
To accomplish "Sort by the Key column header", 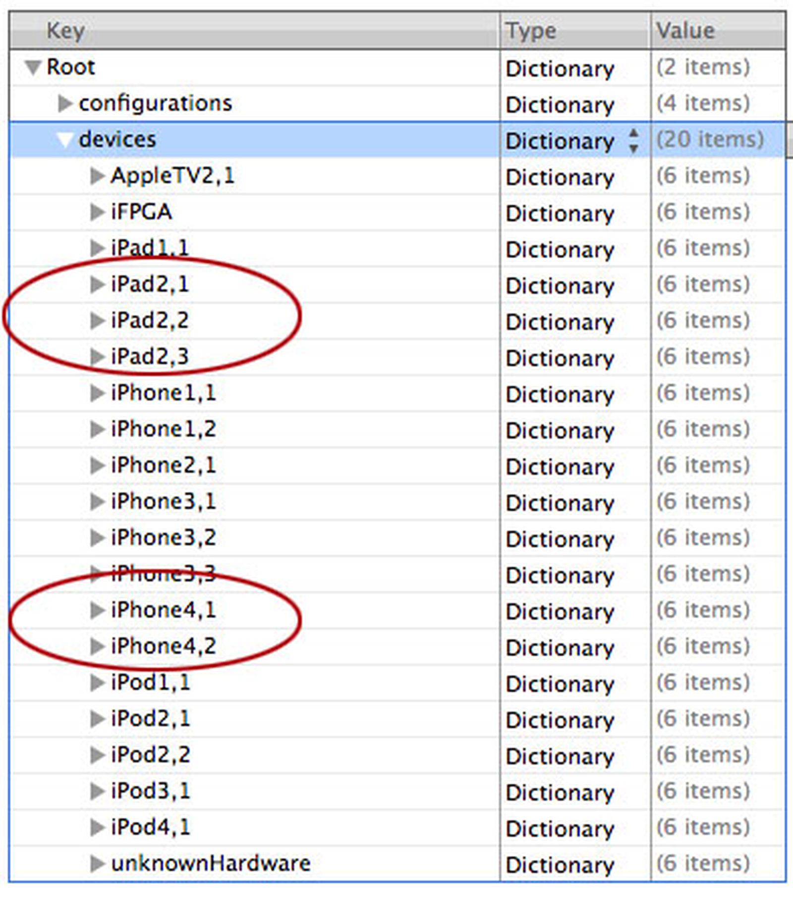I will pyautogui.click(x=65, y=31).
